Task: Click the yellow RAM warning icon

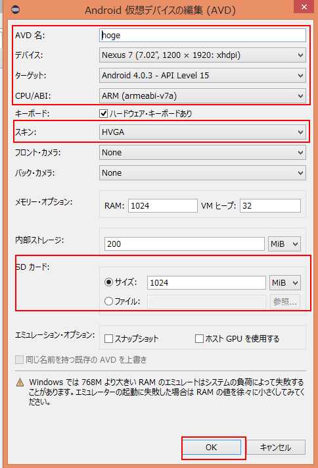Action: (20, 382)
